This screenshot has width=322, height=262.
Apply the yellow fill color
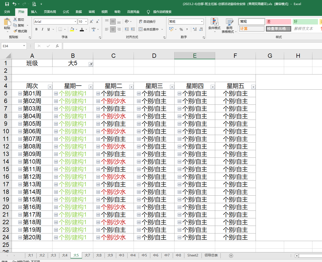click(x=72, y=29)
